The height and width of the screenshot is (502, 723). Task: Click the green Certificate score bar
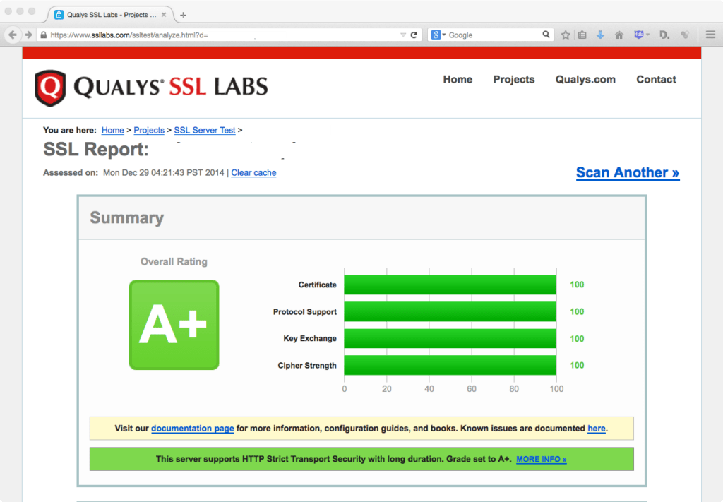[450, 285]
